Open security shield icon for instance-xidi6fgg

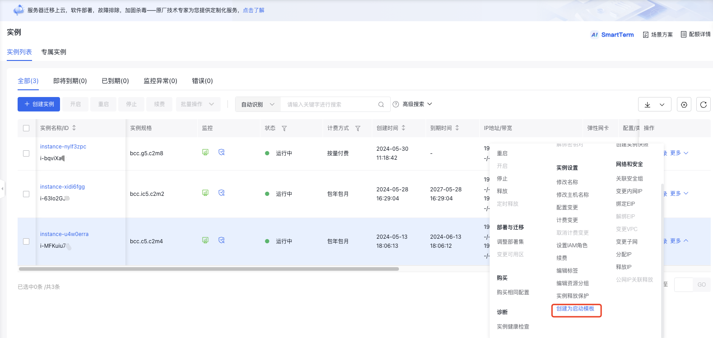click(222, 193)
